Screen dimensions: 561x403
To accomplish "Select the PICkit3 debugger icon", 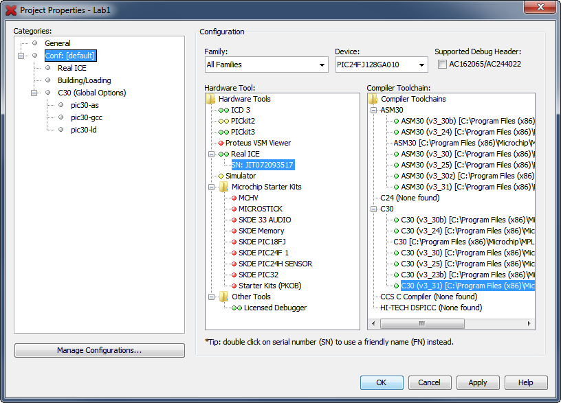I will pyautogui.click(x=223, y=131).
